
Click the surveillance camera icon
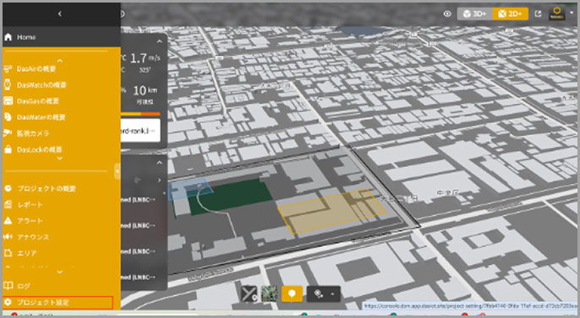point(8,133)
